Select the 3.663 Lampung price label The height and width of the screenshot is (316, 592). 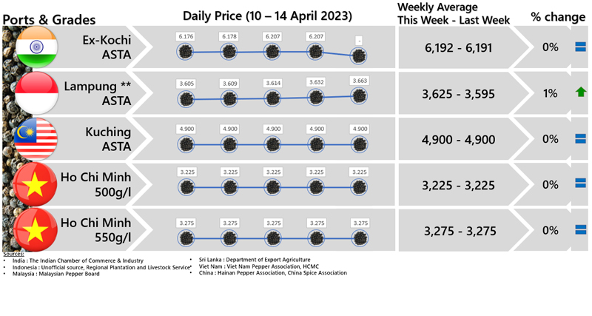tap(360, 81)
